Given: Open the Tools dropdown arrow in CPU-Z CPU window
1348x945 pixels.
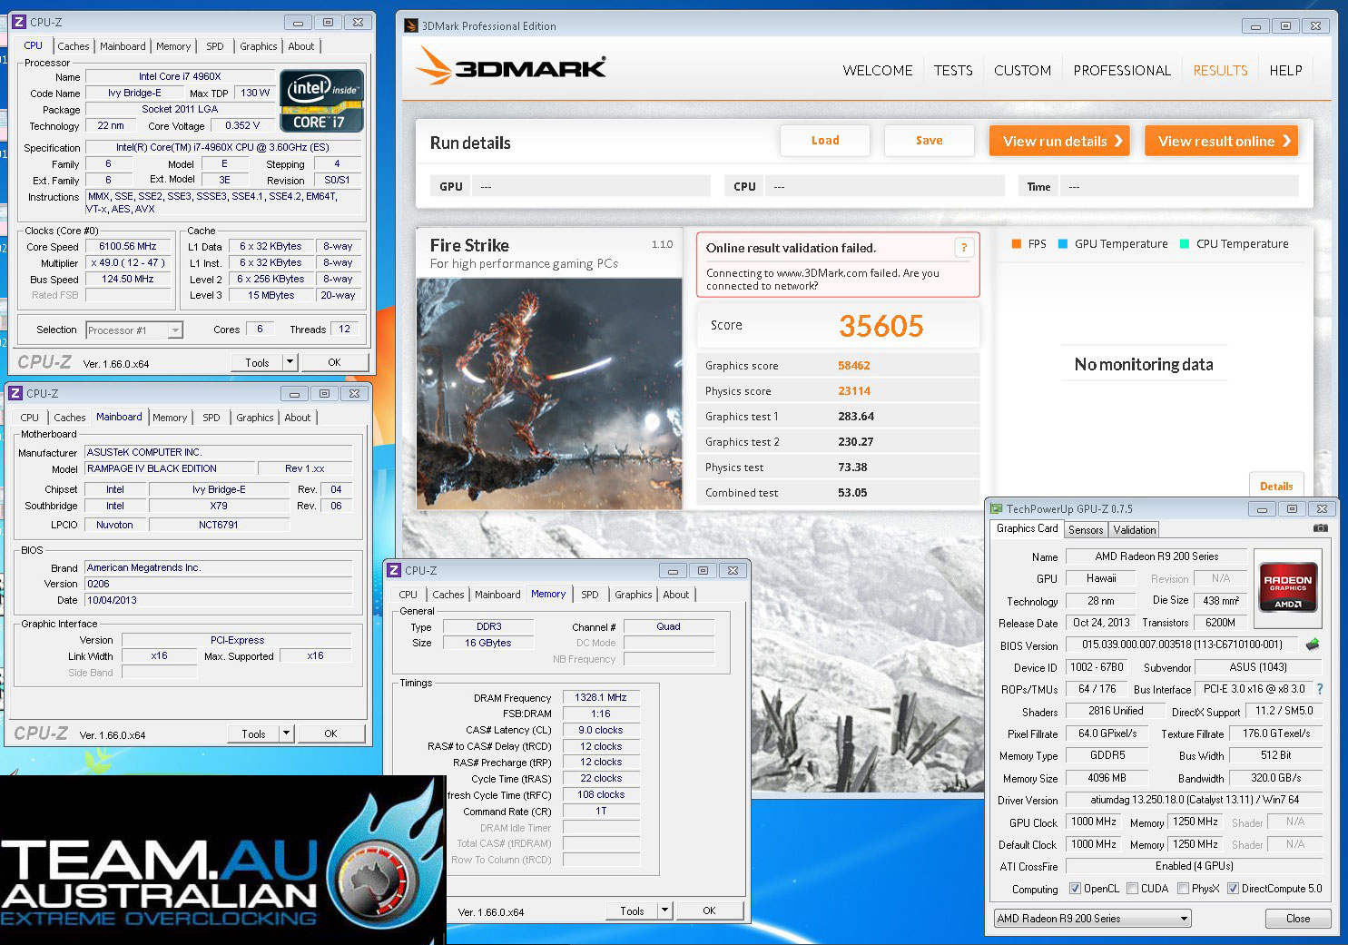Looking at the screenshot, I should coord(290,362).
